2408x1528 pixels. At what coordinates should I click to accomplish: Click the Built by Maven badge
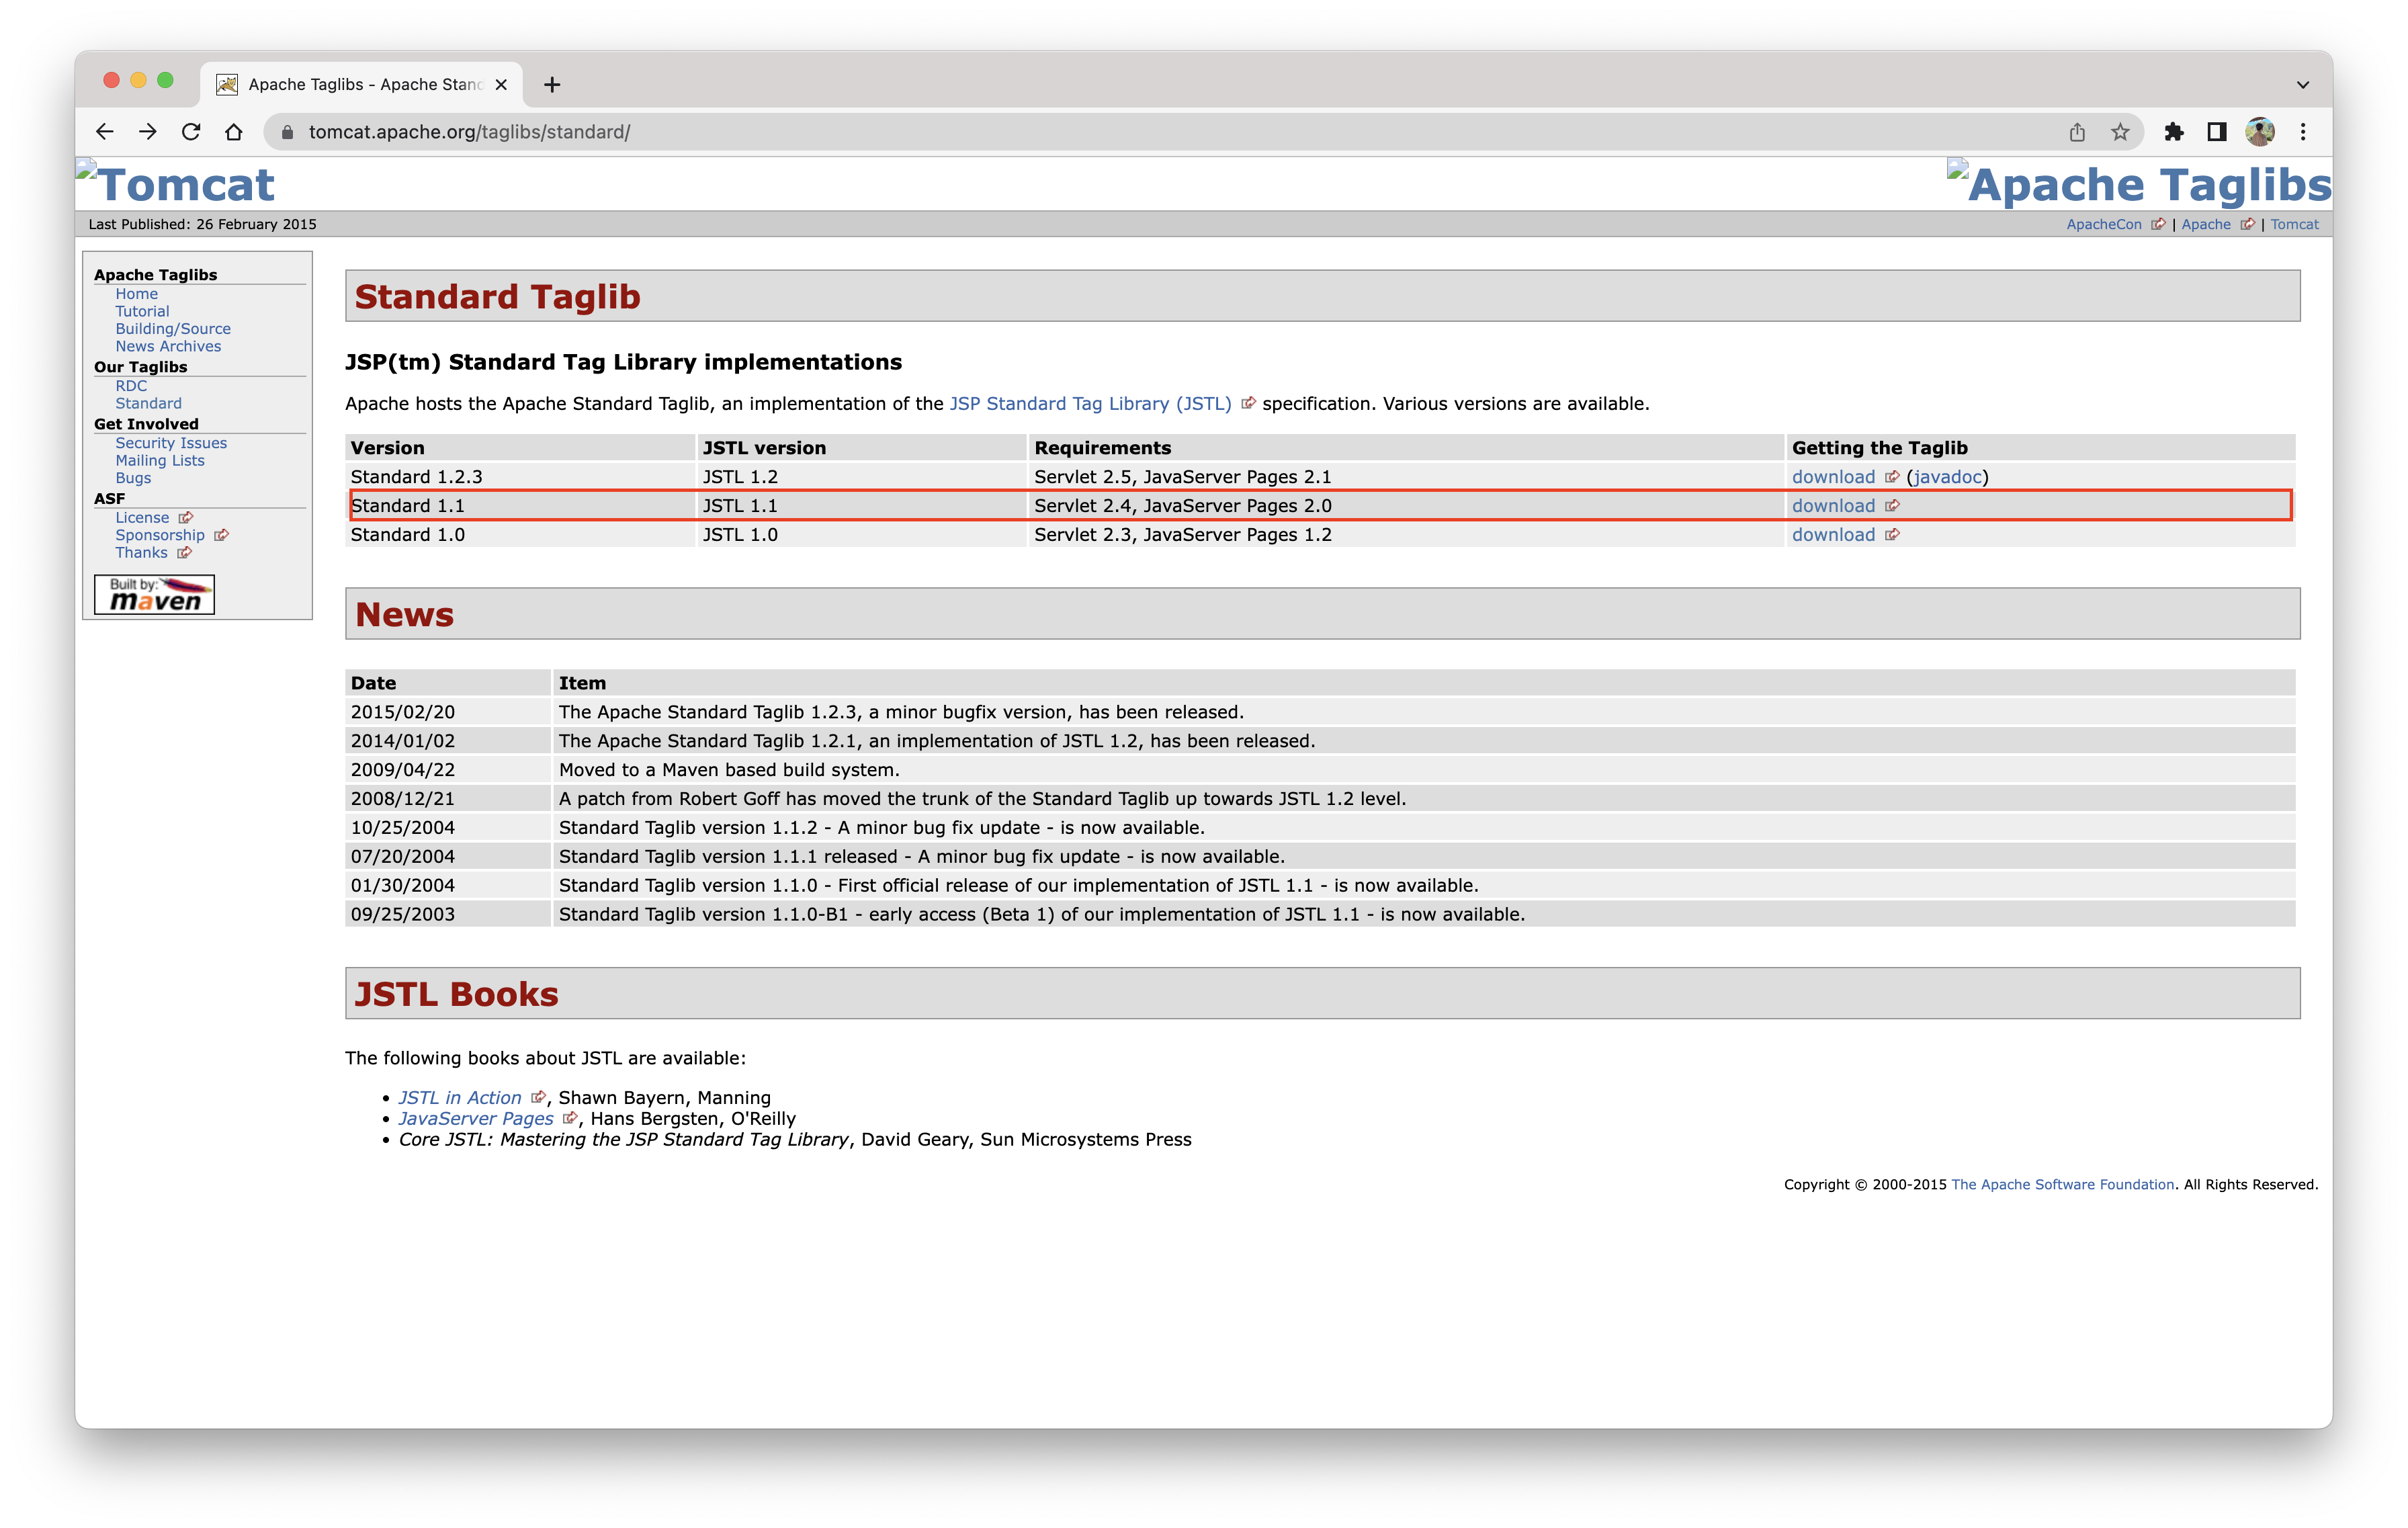coord(154,594)
